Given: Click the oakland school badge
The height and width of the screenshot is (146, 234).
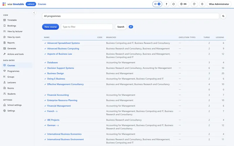Looking at the screenshot, I should (31, 4).
